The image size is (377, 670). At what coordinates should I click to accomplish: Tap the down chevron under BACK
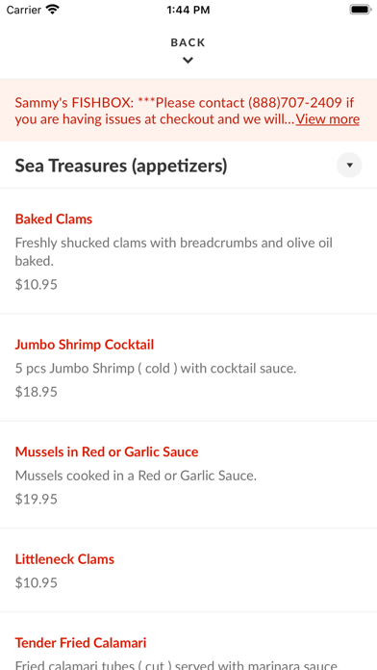click(x=188, y=61)
